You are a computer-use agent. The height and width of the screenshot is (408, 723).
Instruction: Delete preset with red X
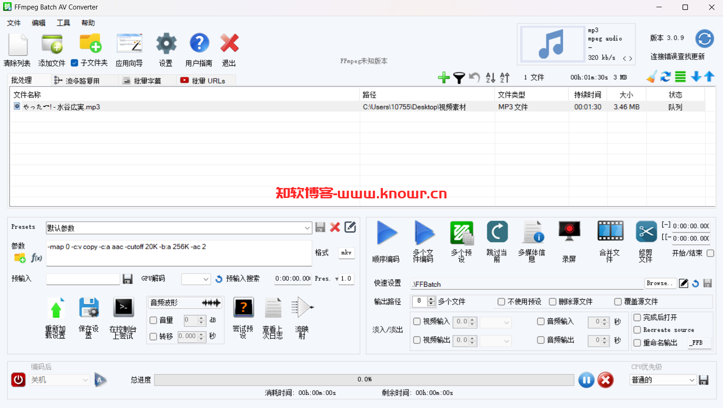tap(335, 227)
